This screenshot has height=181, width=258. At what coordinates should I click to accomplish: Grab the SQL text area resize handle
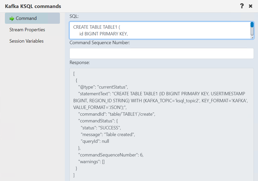[252, 38]
